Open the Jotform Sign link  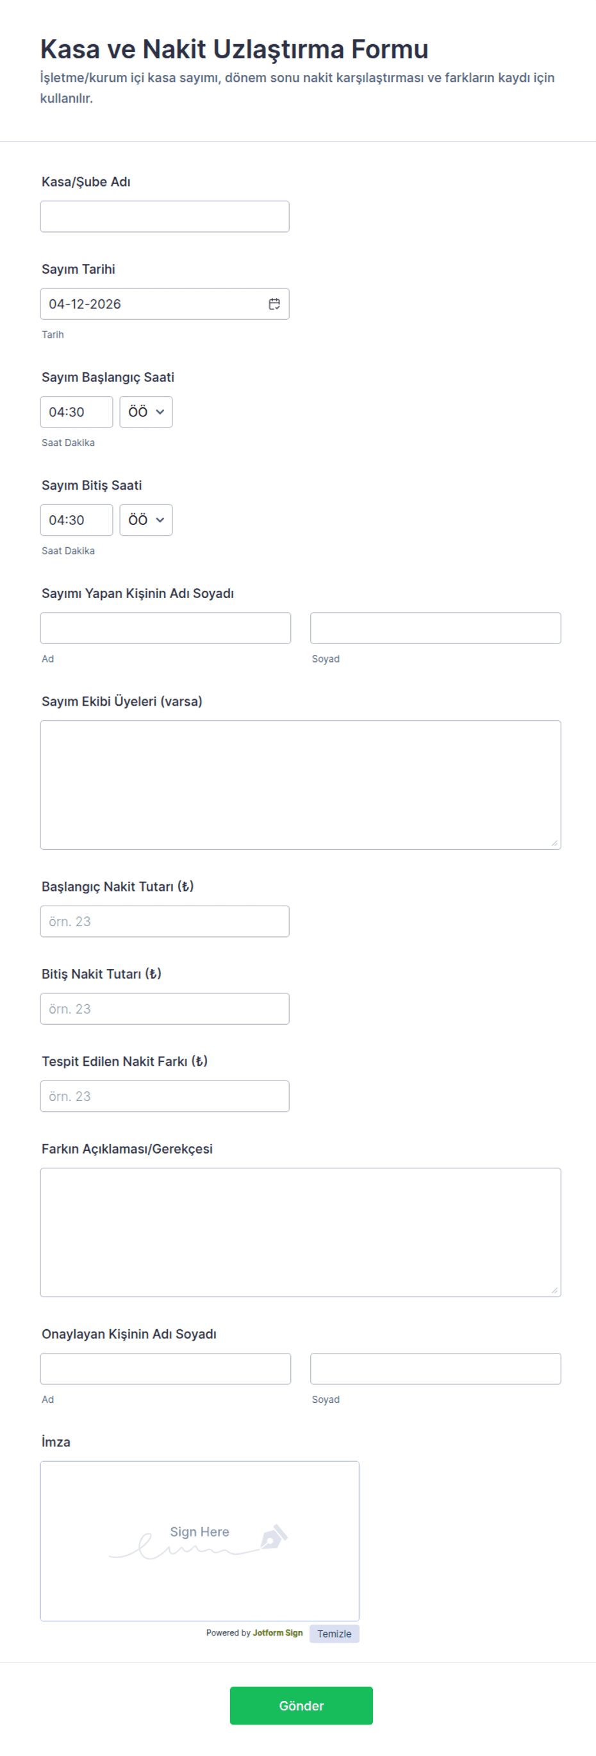click(x=277, y=1632)
